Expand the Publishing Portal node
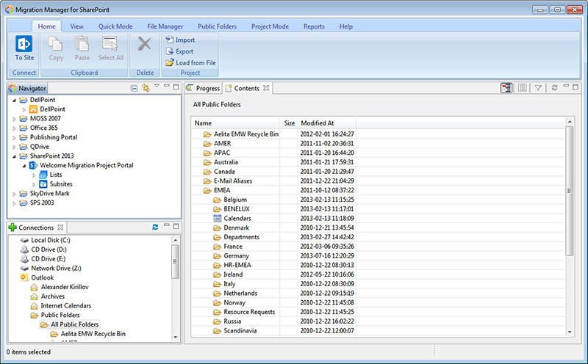588x364 pixels. pos(14,137)
